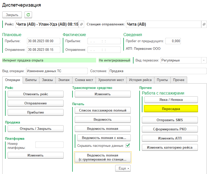Click the Пробег от предыдущего field
Screen dimensions: 207x174
pos(173,41)
